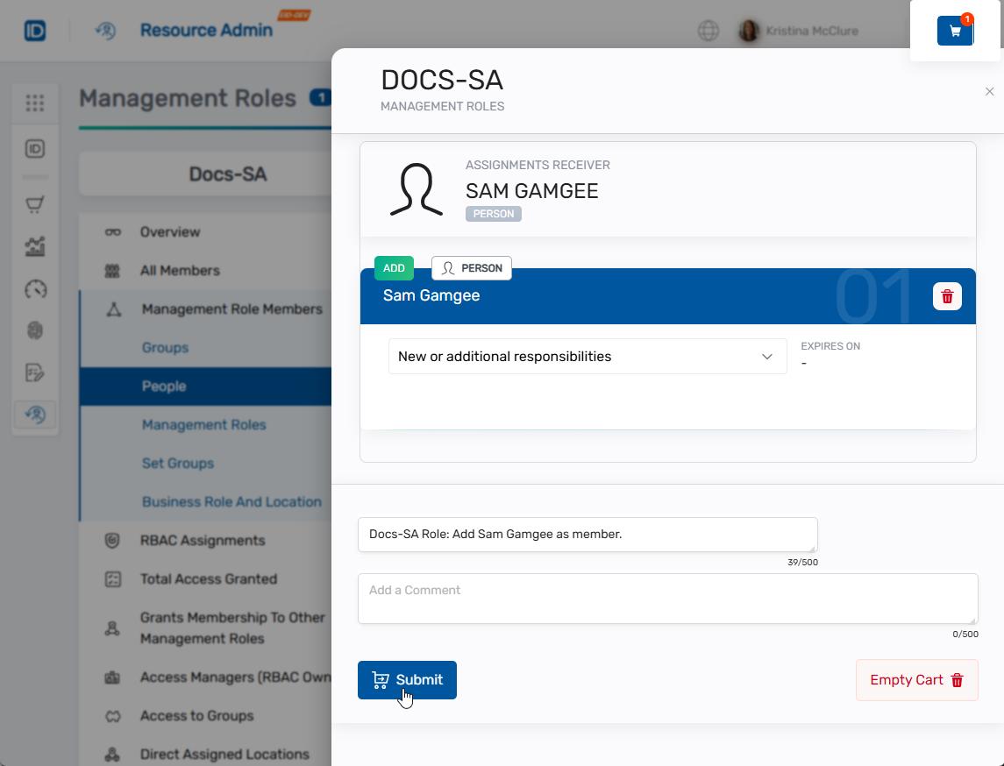Click the Add a Comment field

coord(667,599)
